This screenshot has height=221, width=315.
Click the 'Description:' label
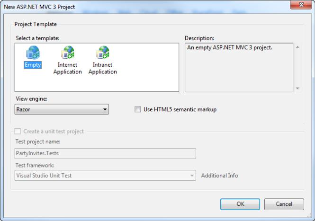pyautogui.click(x=199, y=38)
